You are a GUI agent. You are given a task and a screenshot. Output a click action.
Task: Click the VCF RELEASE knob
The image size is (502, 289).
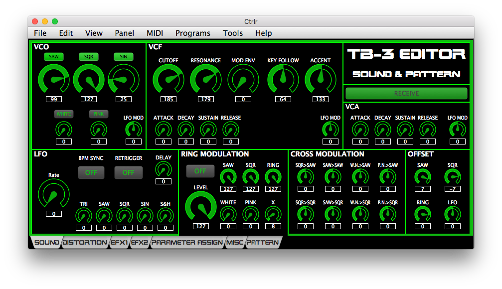(x=231, y=130)
